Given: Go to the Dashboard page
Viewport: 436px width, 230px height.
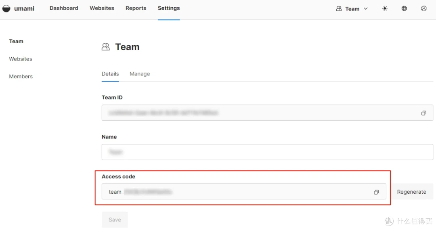Looking at the screenshot, I should pyautogui.click(x=64, y=8).
